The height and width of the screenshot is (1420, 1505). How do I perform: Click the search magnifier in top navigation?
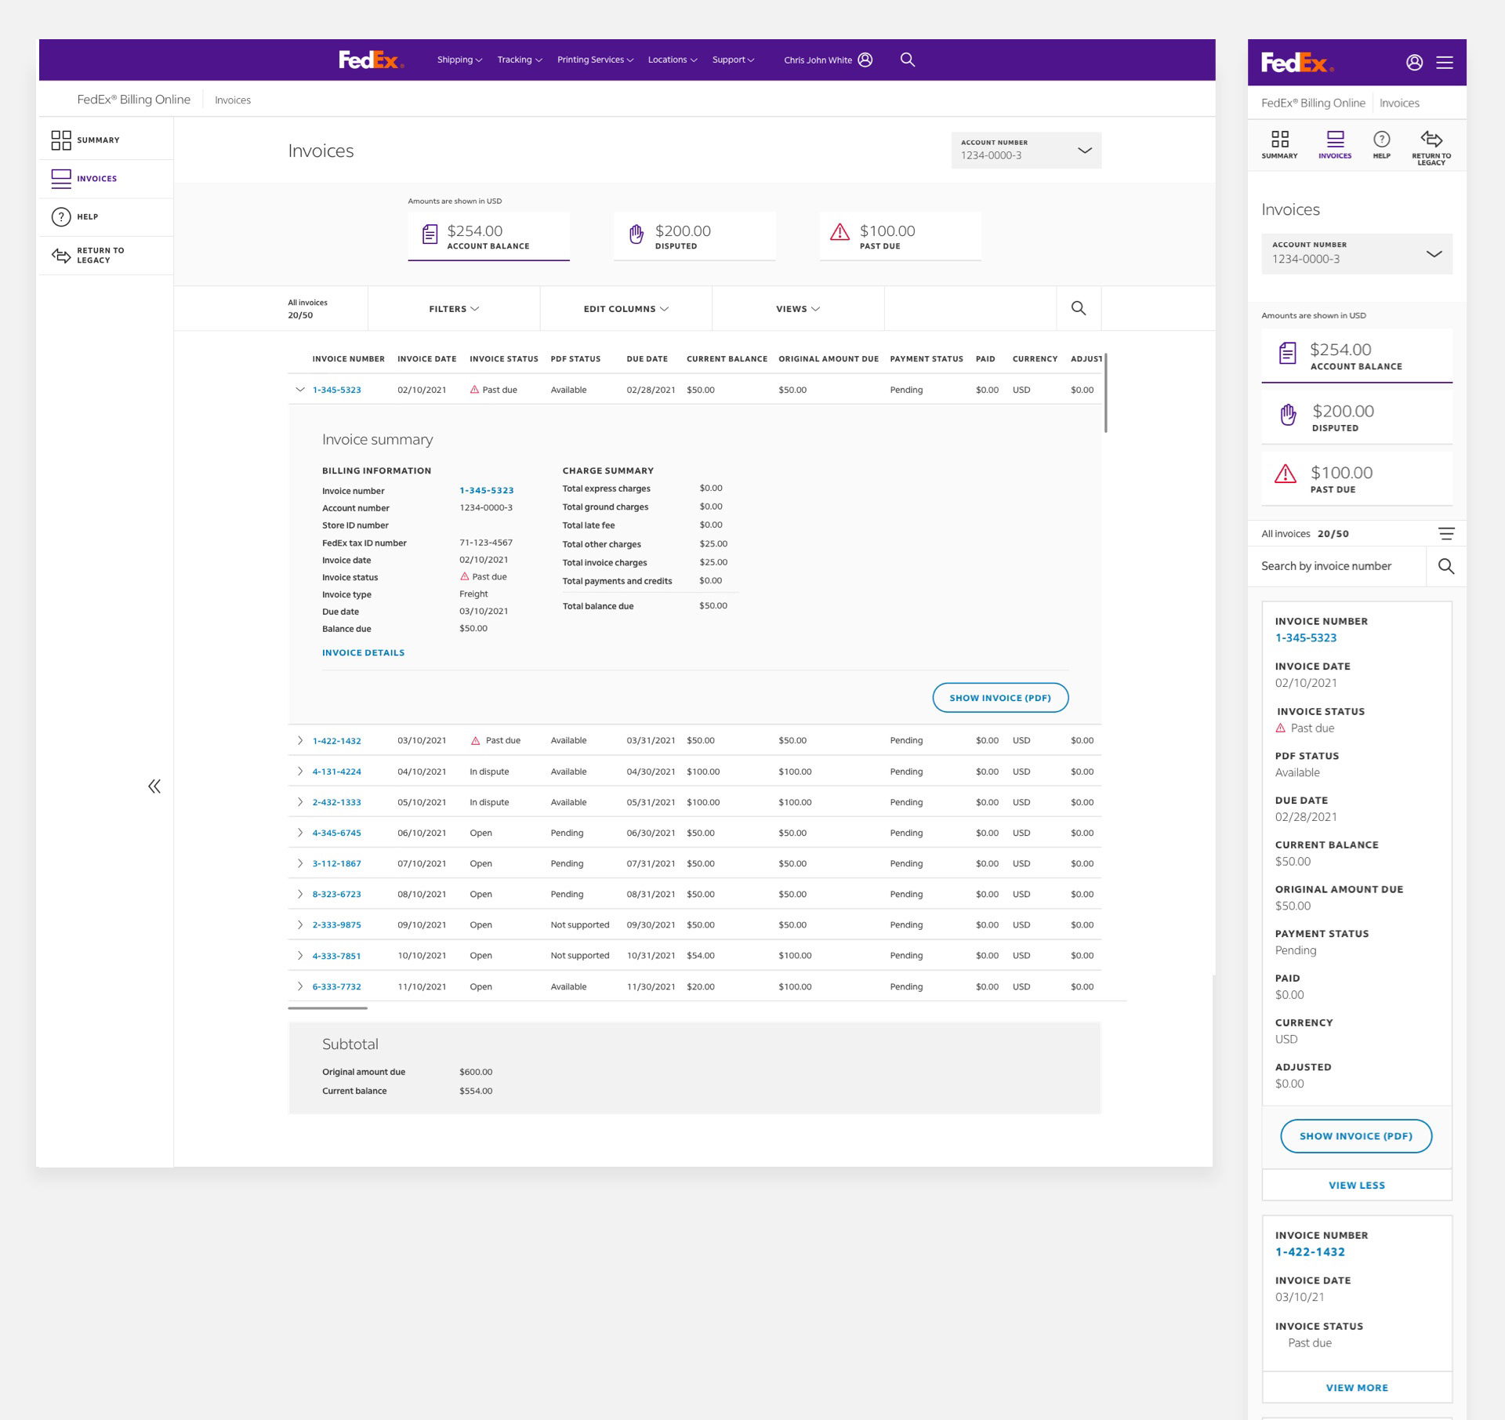[x=907, y=60]
